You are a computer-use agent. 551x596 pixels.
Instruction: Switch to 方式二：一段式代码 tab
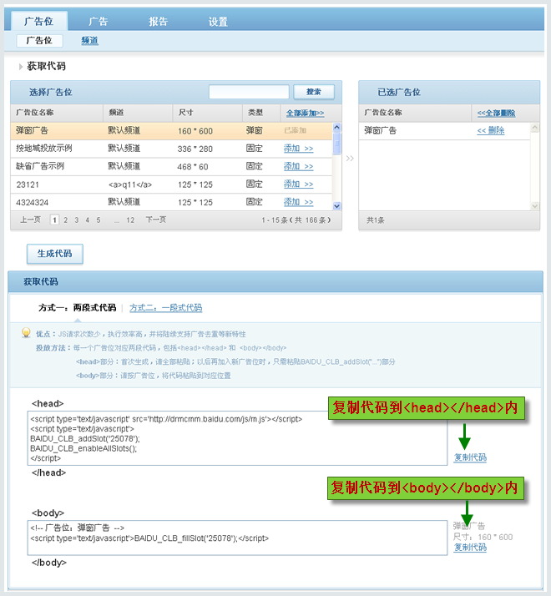coord(166,307)
